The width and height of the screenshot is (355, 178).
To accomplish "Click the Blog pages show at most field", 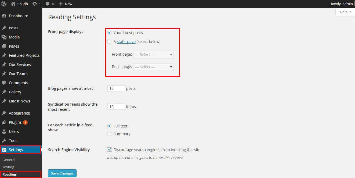I will (x=116, y=88).
